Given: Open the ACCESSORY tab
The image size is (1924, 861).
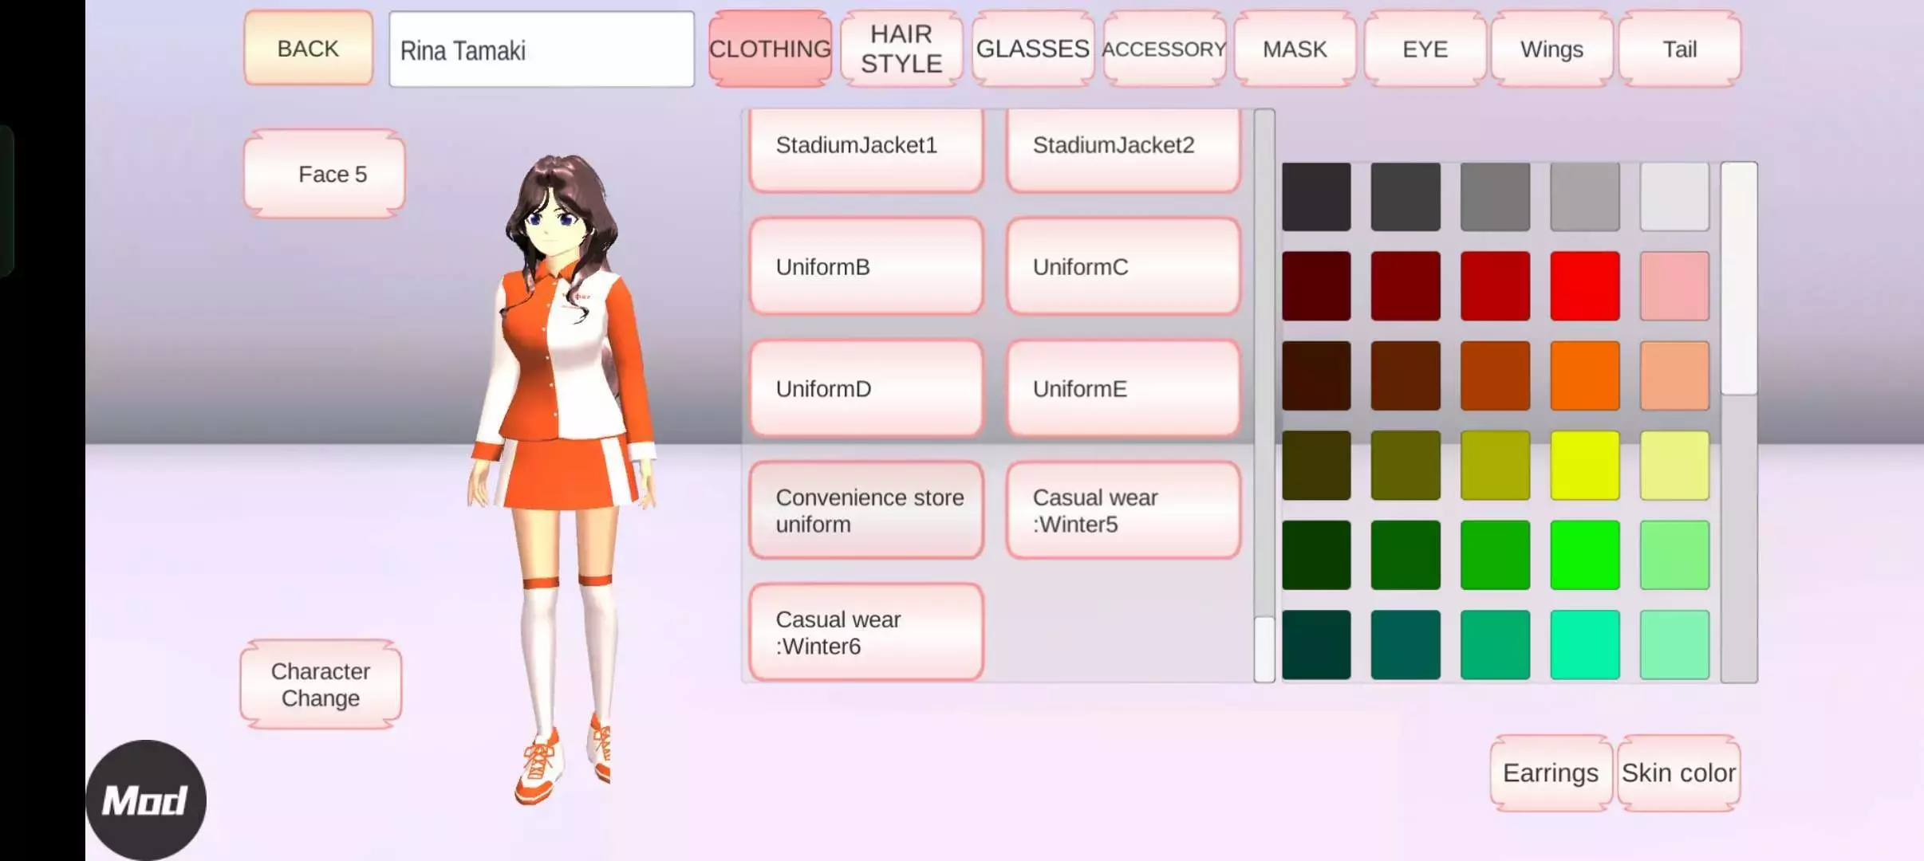Looking at the screenshot, I should pos(1164,49).
